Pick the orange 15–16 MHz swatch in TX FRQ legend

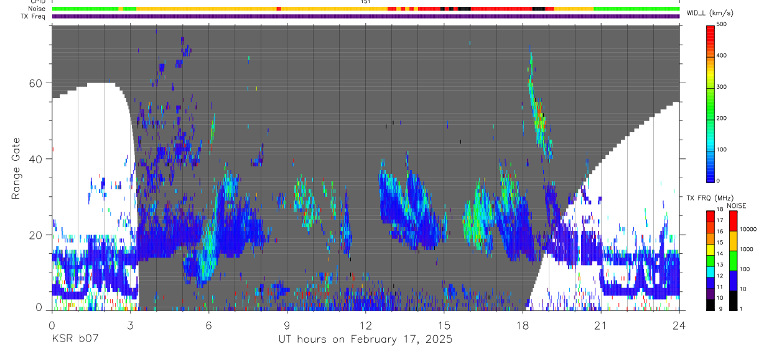710,237
